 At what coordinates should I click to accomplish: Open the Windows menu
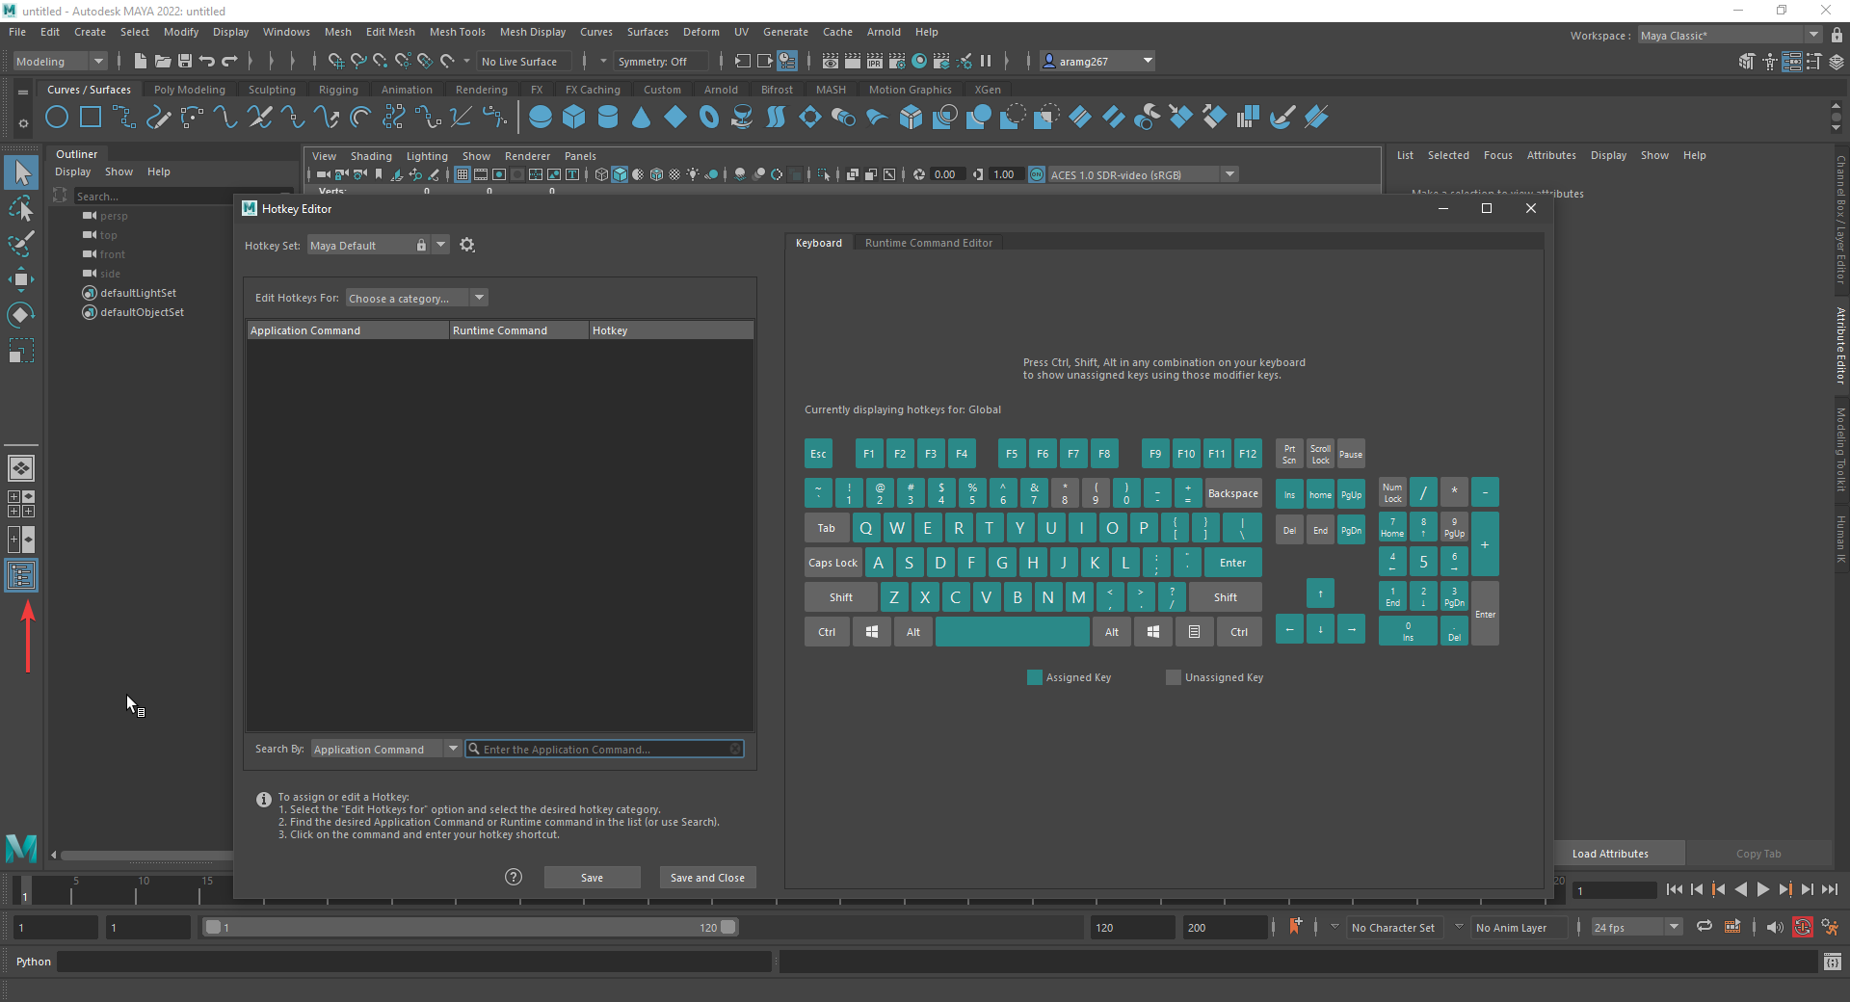[x=286, y=32]
